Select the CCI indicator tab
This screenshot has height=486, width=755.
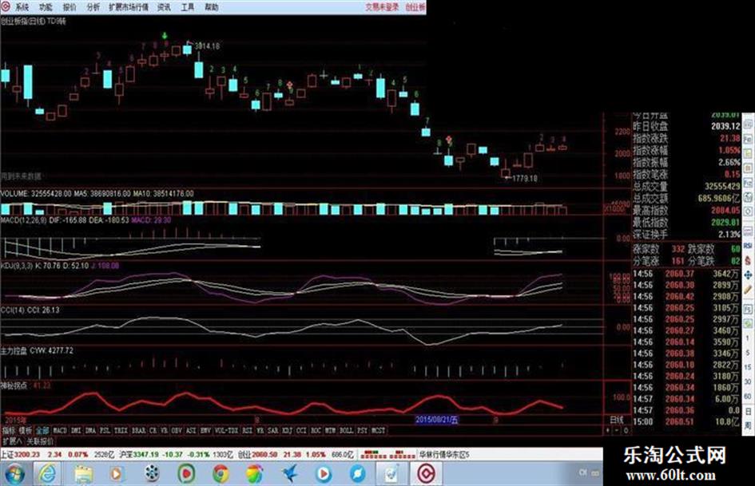(x=301, y=431)
